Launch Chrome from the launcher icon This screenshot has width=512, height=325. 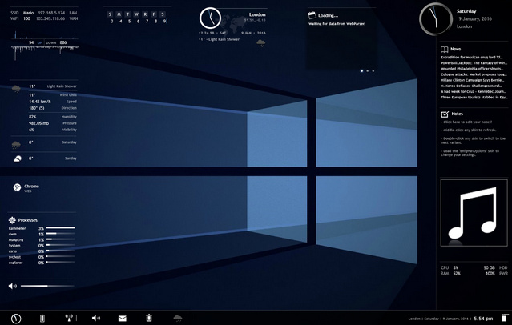(x=18, y=187)
